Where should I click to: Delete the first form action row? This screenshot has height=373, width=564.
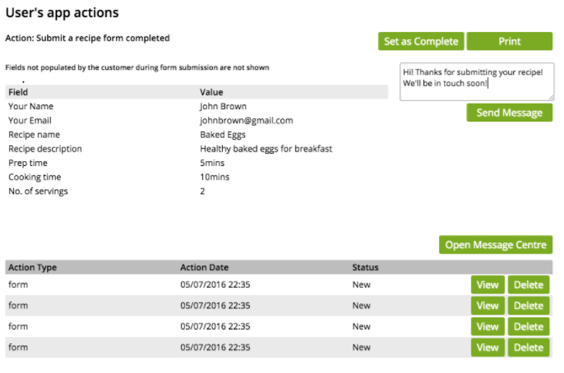coord(528,284)
